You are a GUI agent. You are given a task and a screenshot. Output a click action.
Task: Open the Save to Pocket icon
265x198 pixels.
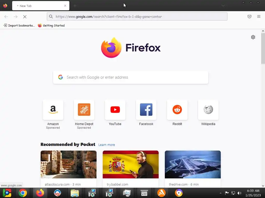pos(249,16)
